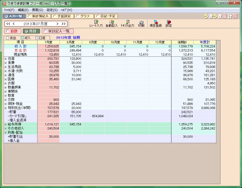This screenshot has height=188, width=242.
Task: Expand the 水道・光熱 category
Action: tap(6, 71)
